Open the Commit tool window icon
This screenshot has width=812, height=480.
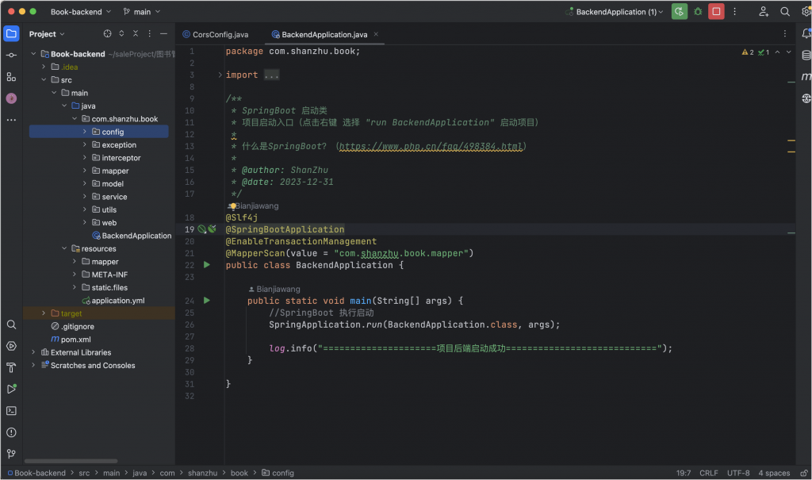11,56
